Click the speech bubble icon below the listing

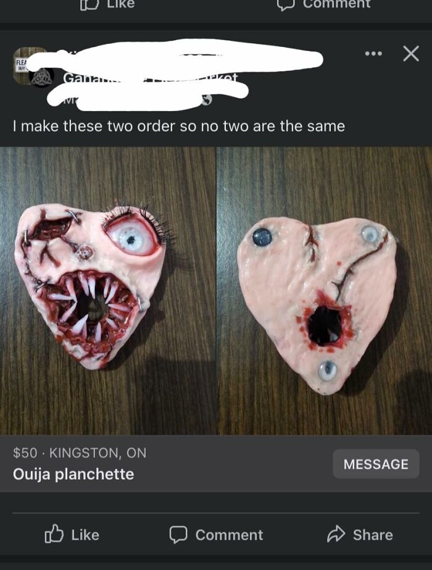coord(178,535)
